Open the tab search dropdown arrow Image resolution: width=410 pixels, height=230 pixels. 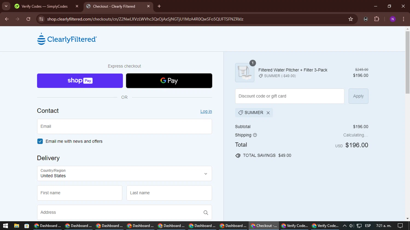tap(6, 6)
